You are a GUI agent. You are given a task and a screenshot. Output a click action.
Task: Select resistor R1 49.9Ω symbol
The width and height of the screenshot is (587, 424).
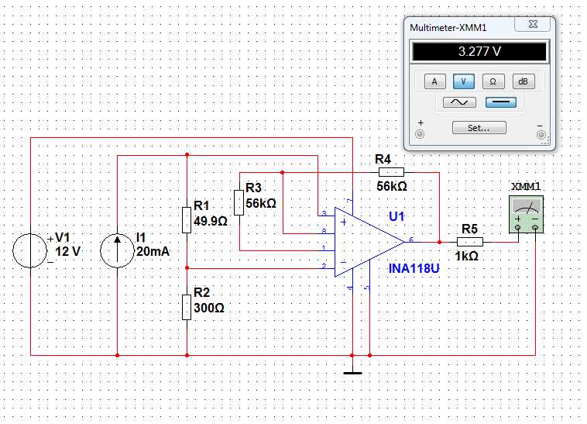tap(187, 220)
